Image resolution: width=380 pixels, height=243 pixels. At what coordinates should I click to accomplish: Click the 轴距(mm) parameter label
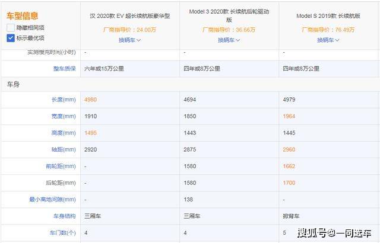tap(64, 150)
